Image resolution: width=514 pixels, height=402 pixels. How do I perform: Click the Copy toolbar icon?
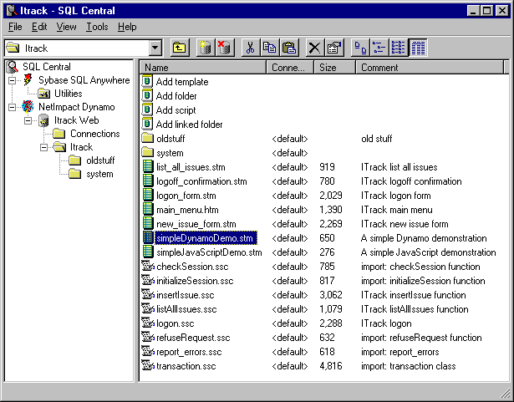269,48
